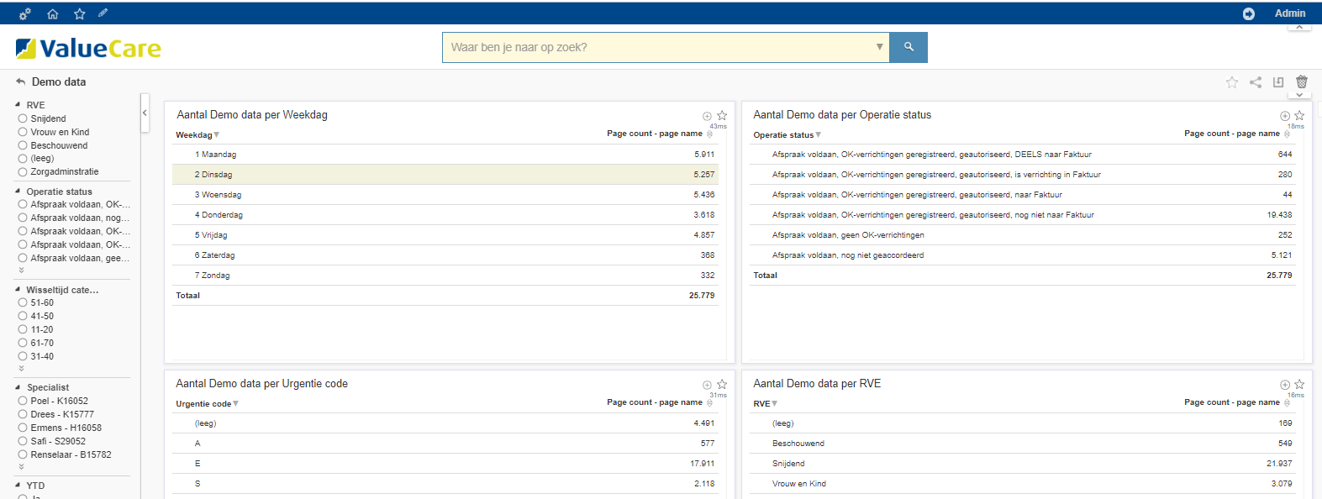Collapse the left filter sidebar
The height and width of the screenshot is (499, 1322).
[x=145, y=113]
